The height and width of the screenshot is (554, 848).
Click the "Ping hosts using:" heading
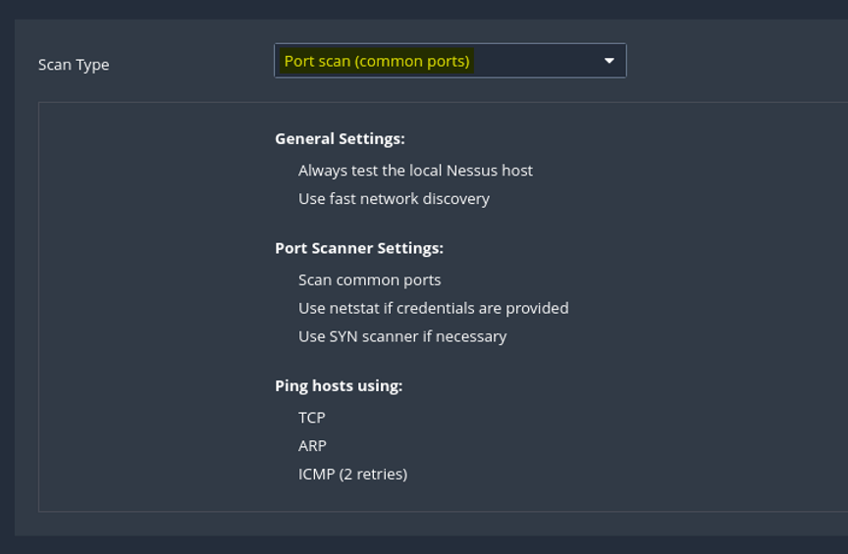[x=339, y=386]
